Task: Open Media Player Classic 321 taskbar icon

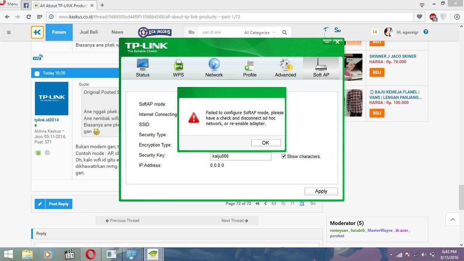Action: point(70,254)
